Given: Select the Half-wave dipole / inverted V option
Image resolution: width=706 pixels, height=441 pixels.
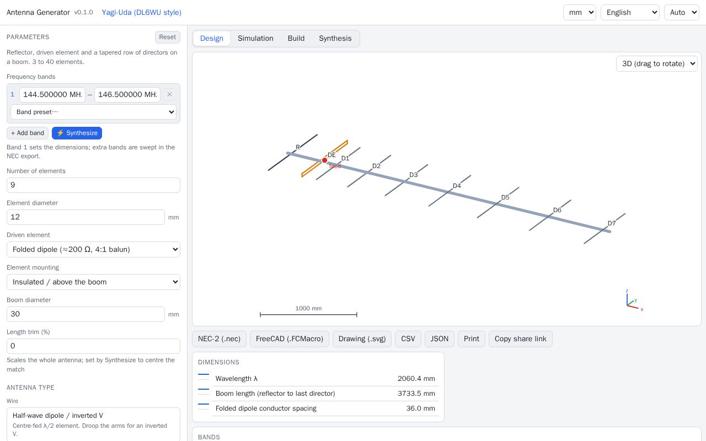Looking at the screenshot, I should click(x=93, y=424).
